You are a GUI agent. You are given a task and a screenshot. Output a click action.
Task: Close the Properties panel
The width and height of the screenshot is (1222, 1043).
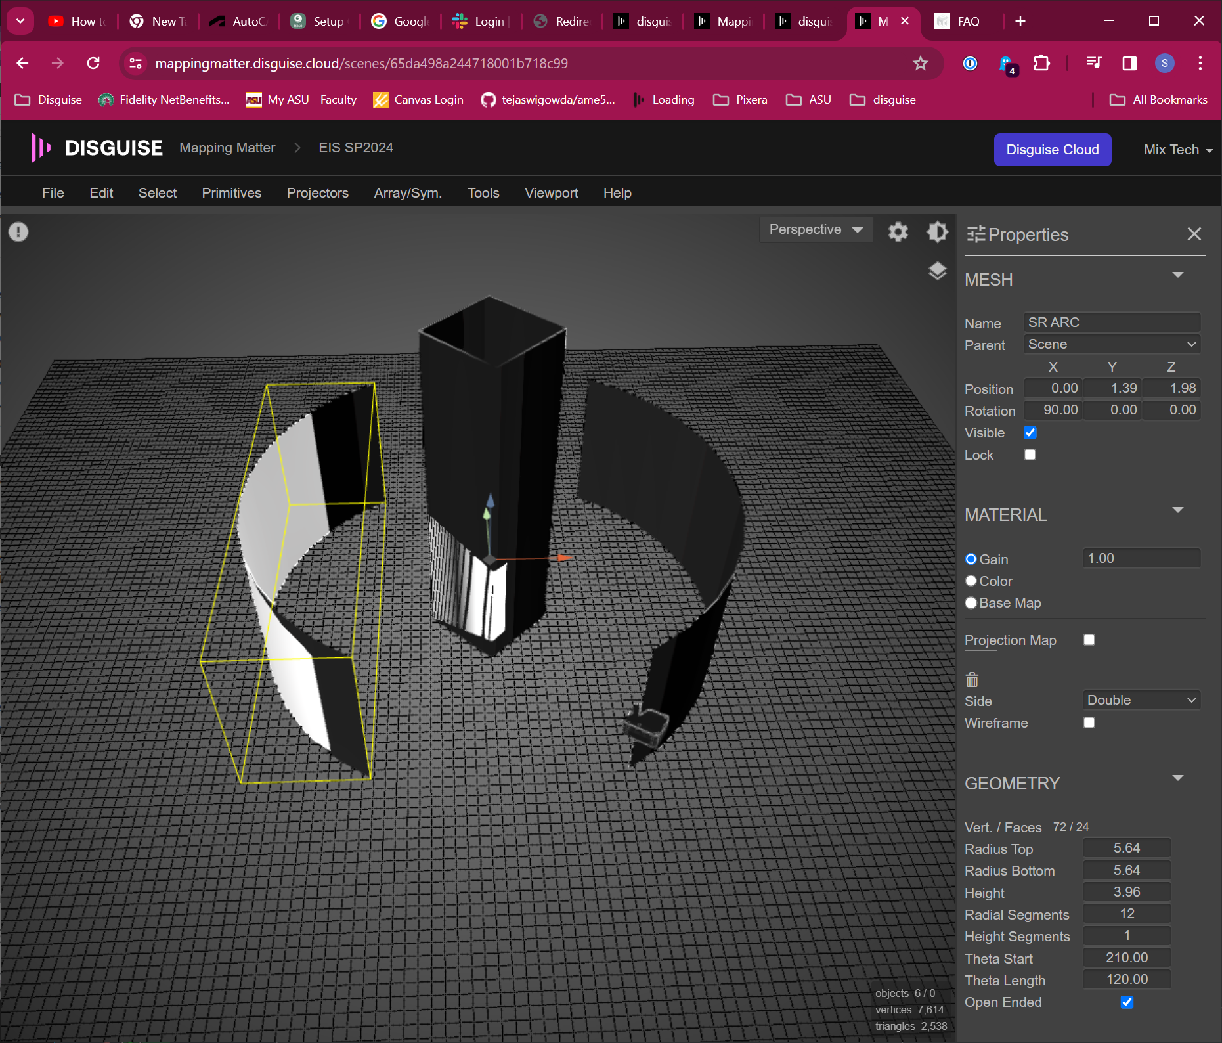(x=1194, y=234)
